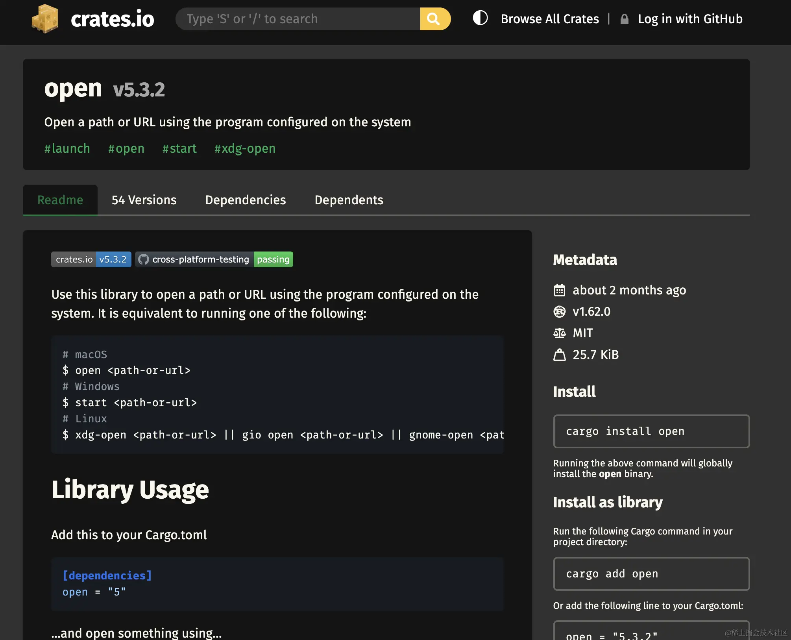Click the #launch keyword tag
The image size is (791, 640).
coord(67,148)
